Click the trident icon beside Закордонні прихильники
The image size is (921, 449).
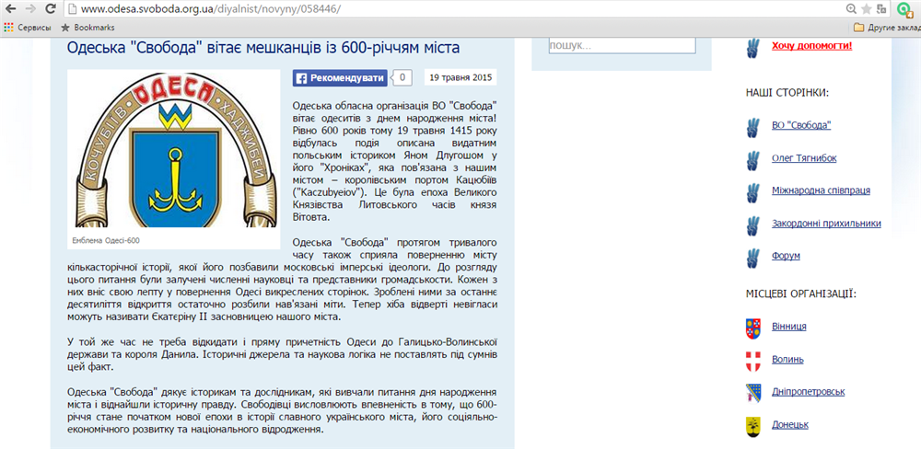coord(752,225)
